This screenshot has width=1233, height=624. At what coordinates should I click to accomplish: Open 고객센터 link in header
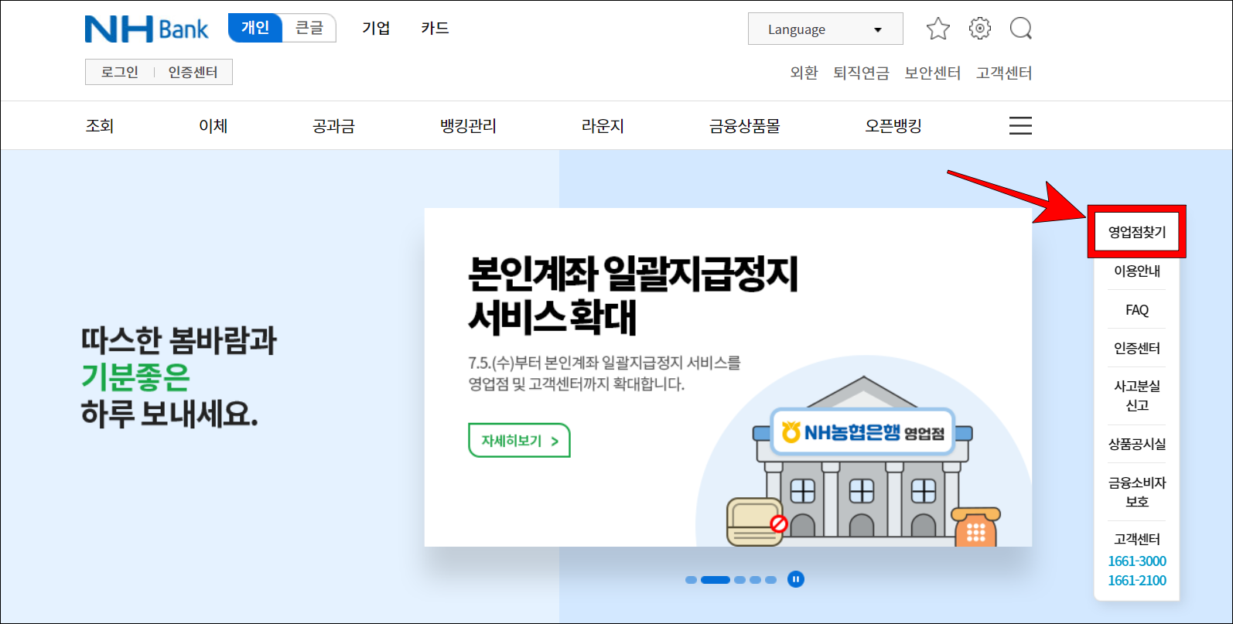1004,73
